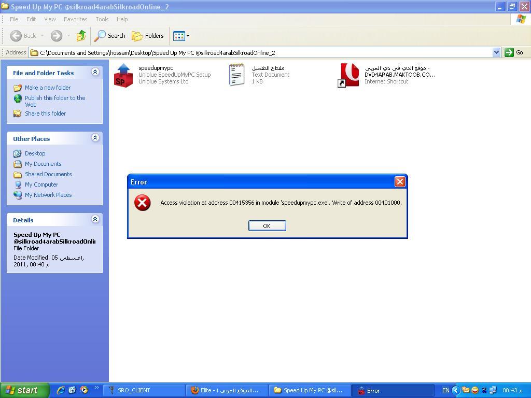Click Share this folder

(46, 113)
